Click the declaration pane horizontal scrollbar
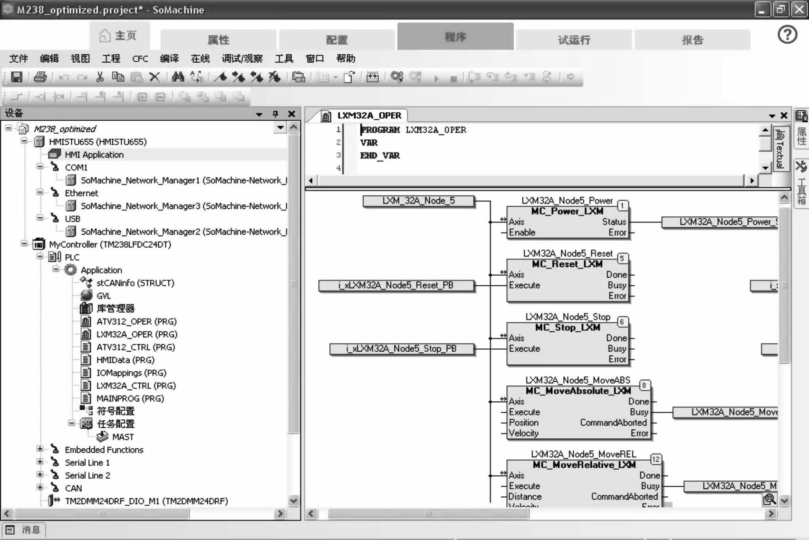Screen dimensions: 809x540 coord(530,181)
